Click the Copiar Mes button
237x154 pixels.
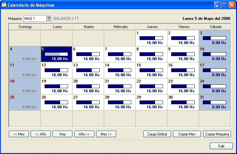pos(187,134)
